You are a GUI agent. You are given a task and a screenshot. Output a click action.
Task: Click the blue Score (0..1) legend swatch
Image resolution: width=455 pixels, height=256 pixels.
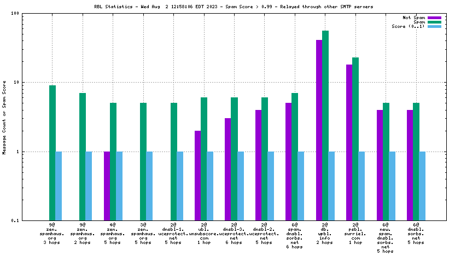coord(434,26)
